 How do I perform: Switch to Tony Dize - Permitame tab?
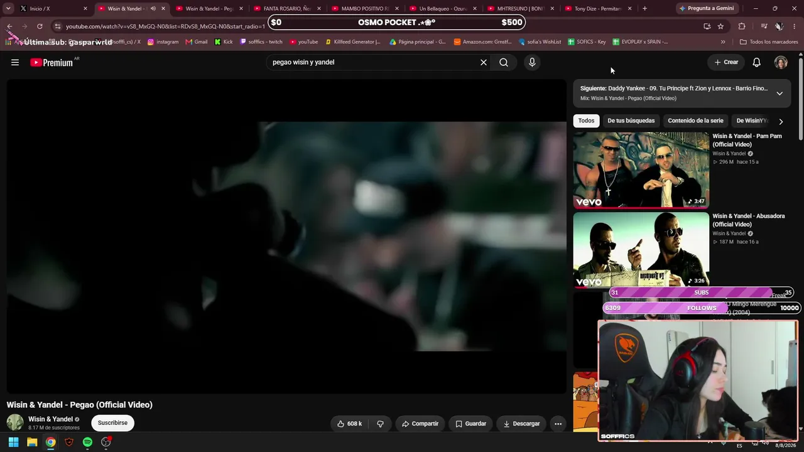599,9
